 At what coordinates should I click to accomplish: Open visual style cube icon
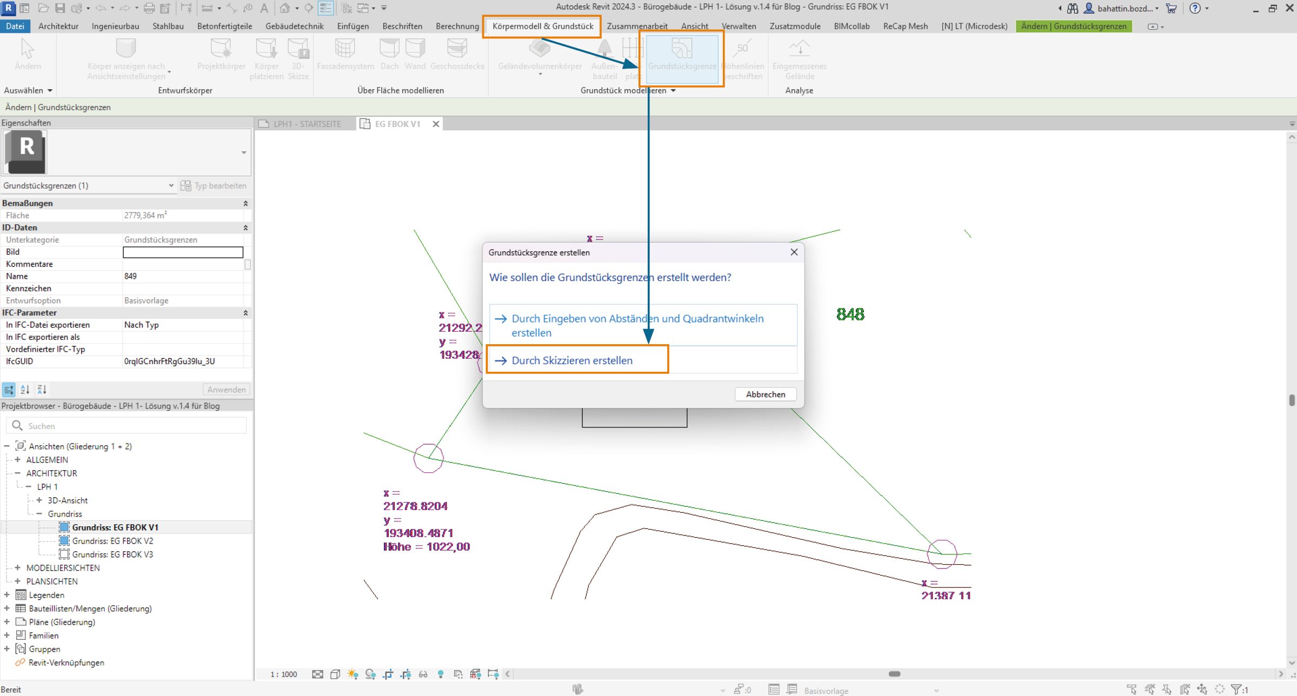pos(335,674)
